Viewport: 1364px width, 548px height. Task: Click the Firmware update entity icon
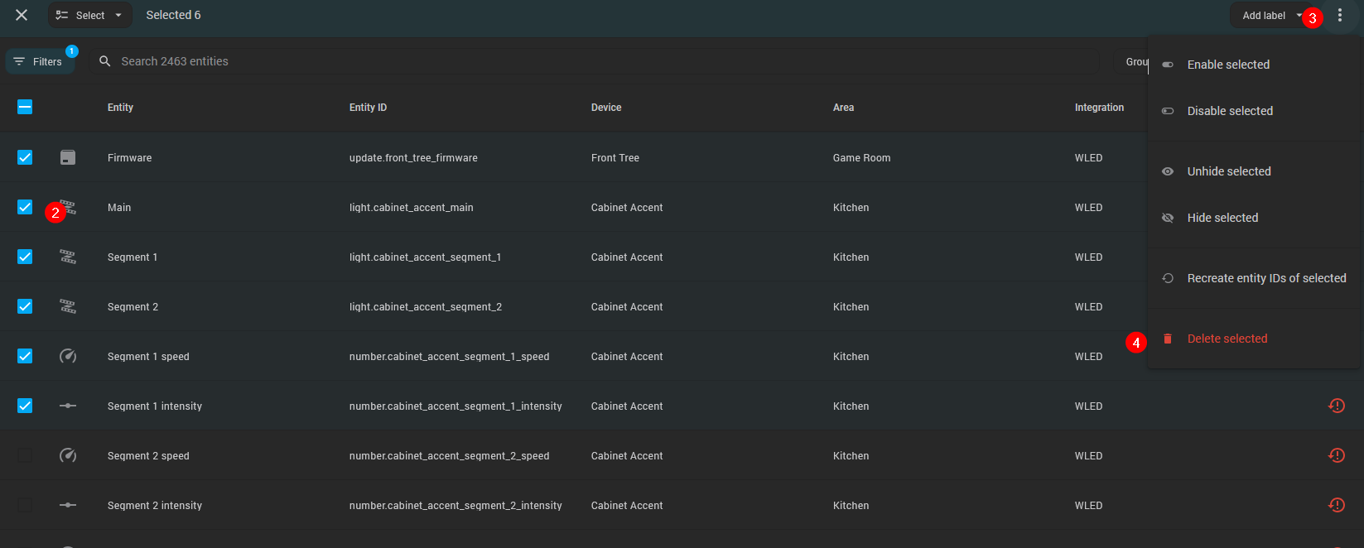tap(68, 157)
